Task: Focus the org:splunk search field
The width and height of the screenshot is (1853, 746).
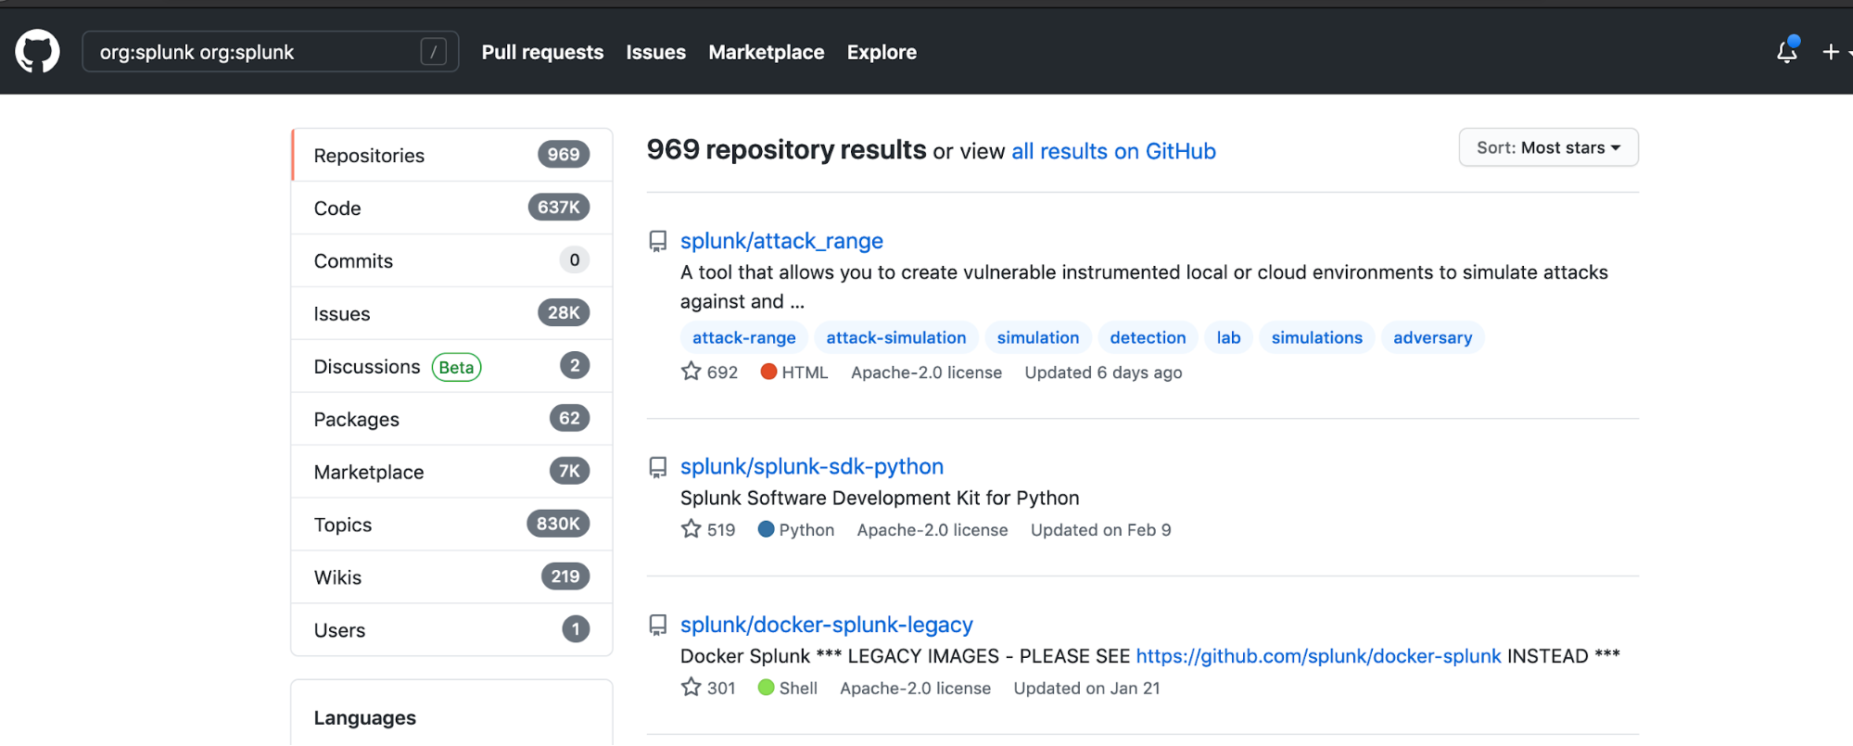Action: (x=271, y=52)
